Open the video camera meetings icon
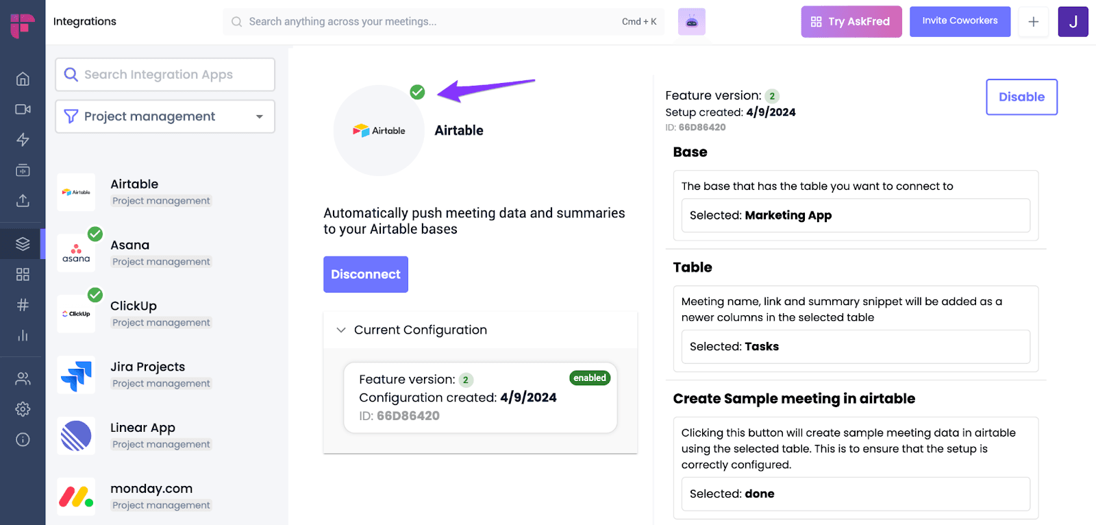1096x525 pixels. tap(23, 109)
